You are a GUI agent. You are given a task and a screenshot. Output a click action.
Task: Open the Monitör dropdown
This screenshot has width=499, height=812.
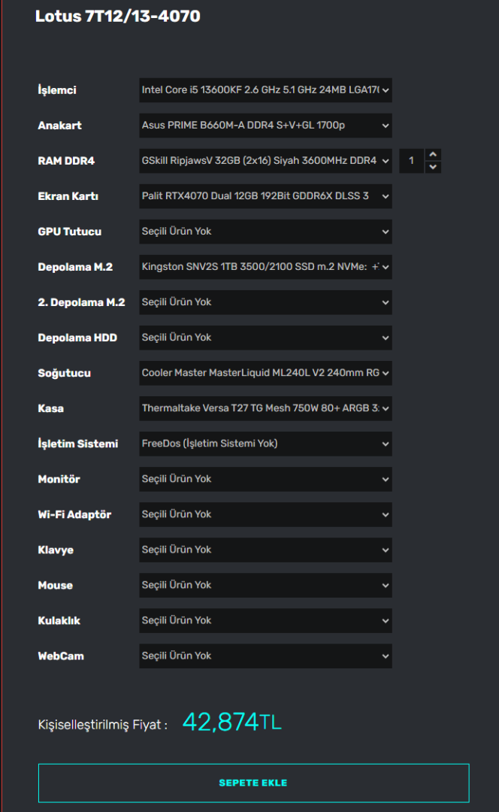(265, 479)
